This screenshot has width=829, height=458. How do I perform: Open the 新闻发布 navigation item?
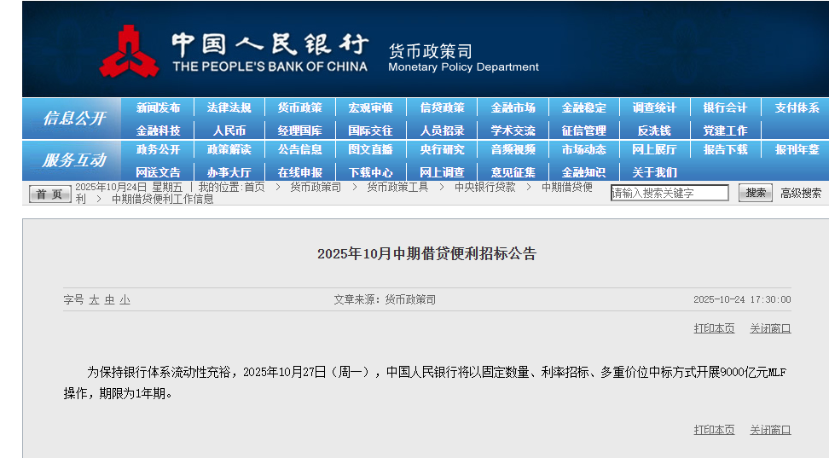(x=158, y=108)
